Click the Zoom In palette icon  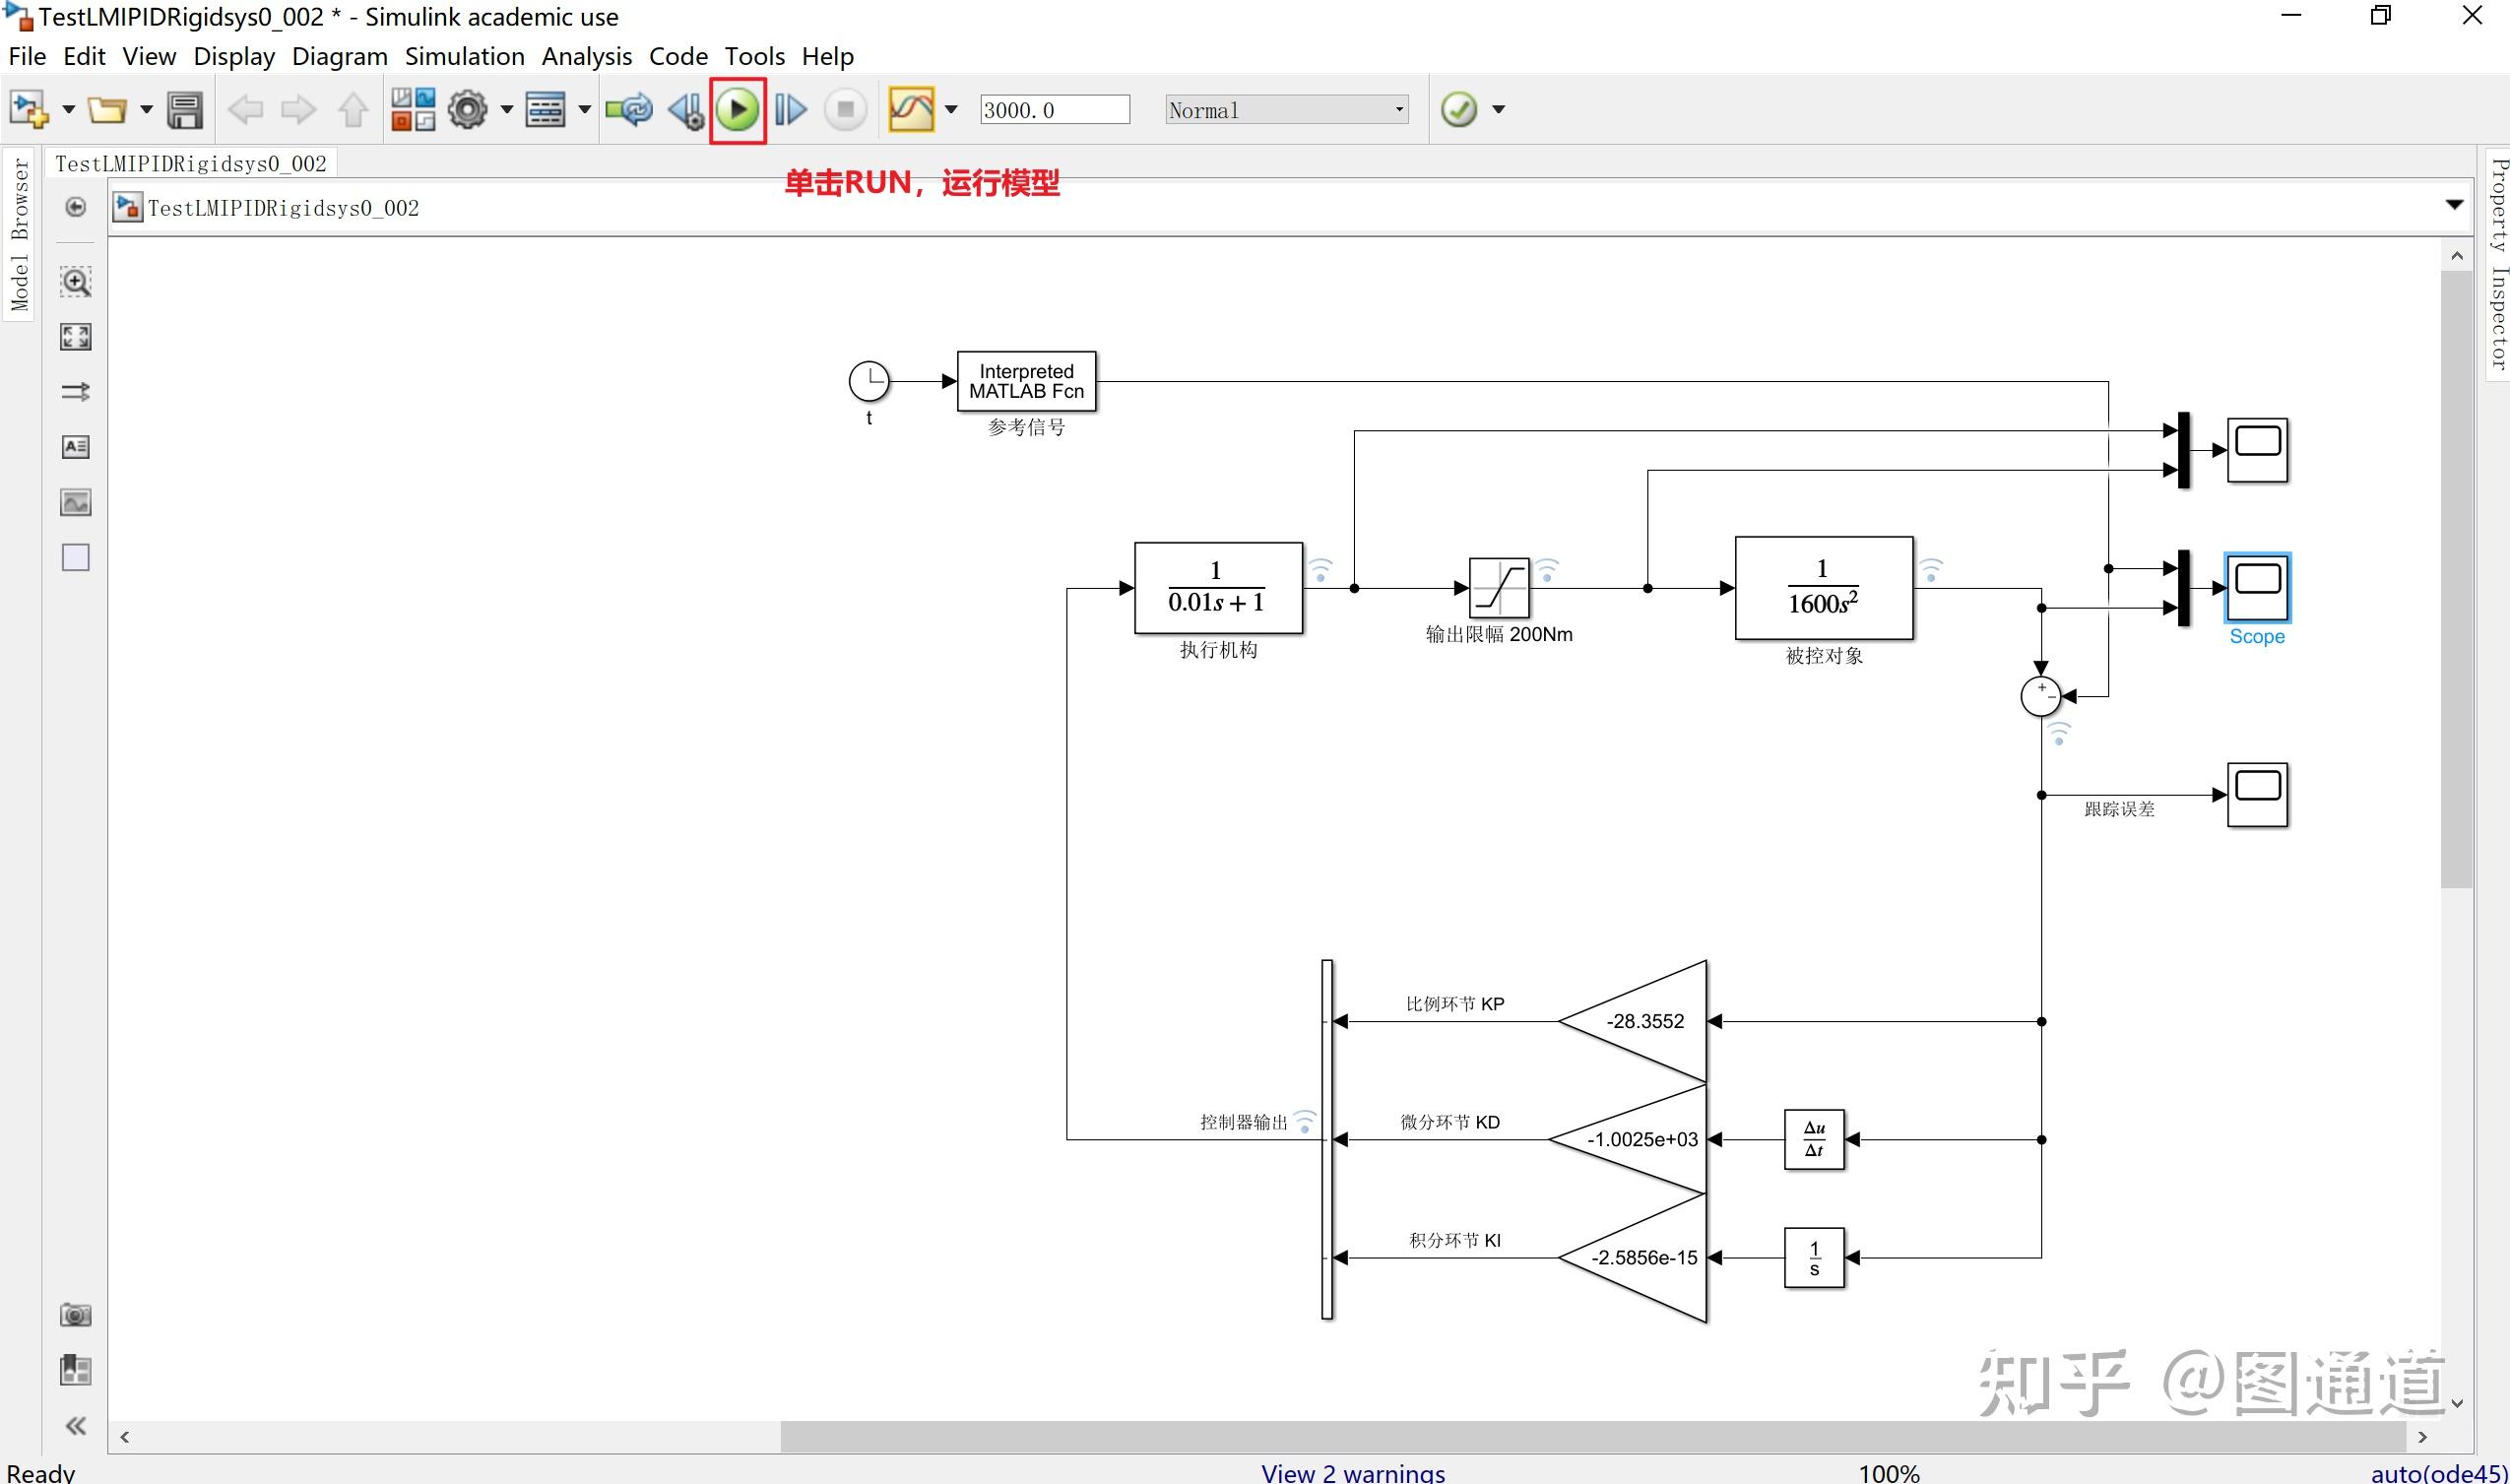click(x=76, y=282)
